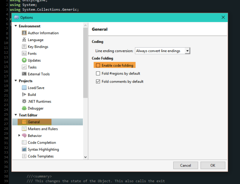Enable the code folding checkbox
Screen dimensions: 240x184
(x=98, y=65)
